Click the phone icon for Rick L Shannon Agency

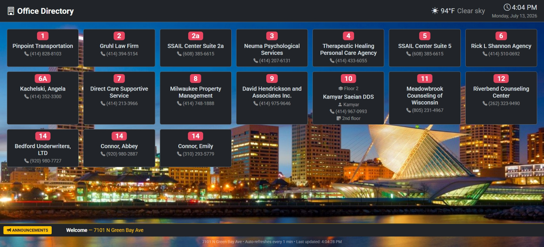485,54
